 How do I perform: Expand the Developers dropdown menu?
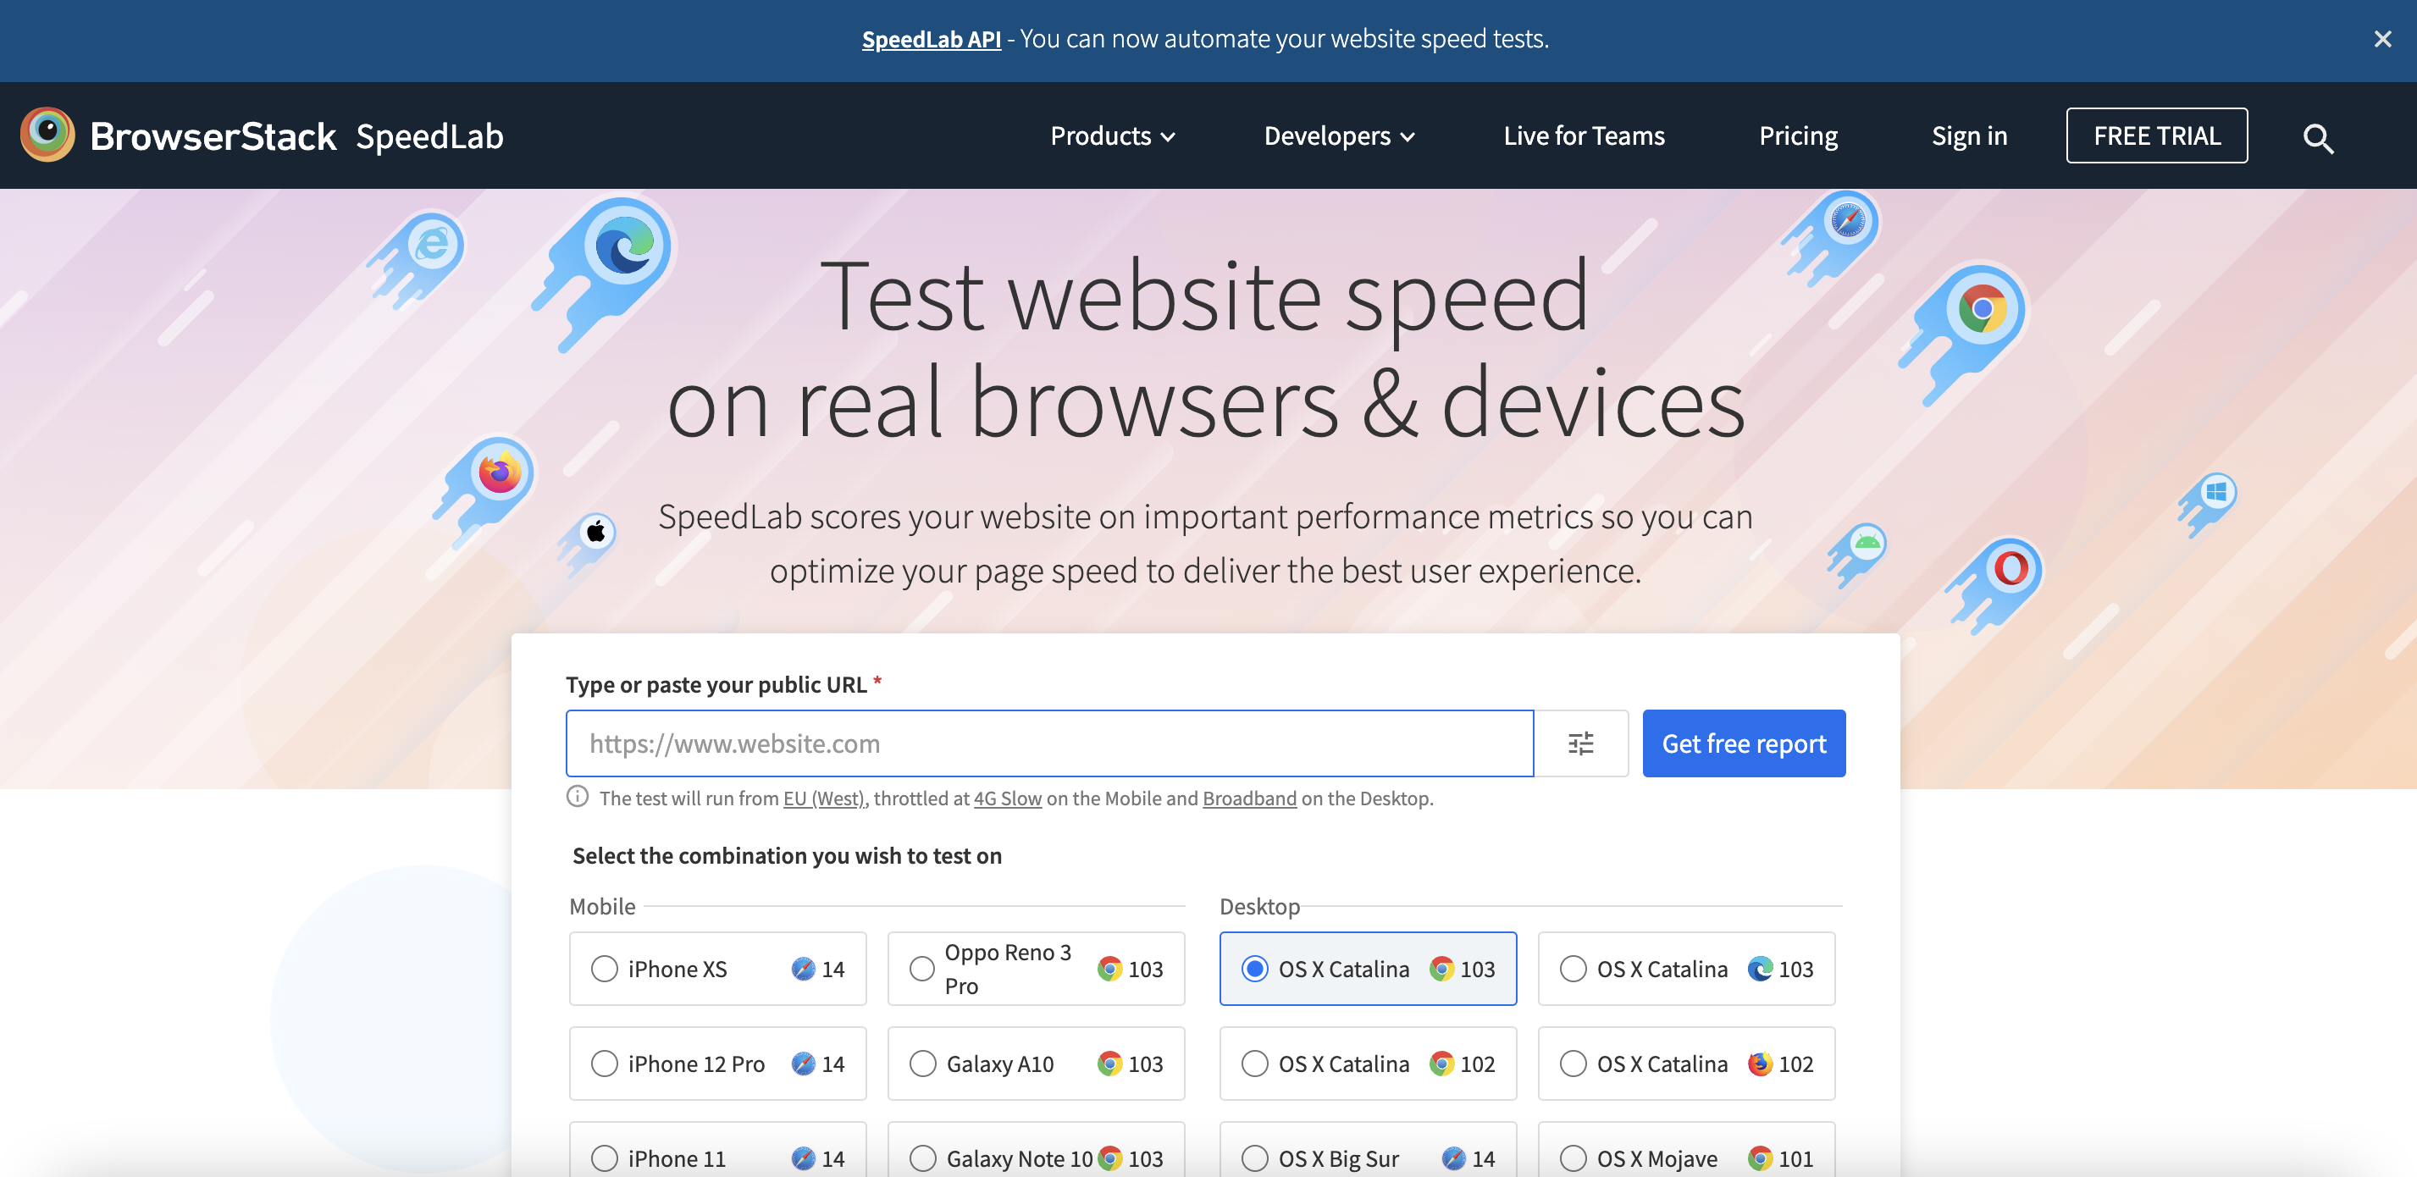pyautogui.click(x=1340, y=135)
